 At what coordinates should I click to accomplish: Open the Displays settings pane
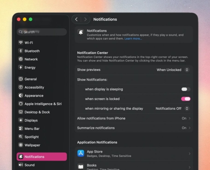pos(42,120)
